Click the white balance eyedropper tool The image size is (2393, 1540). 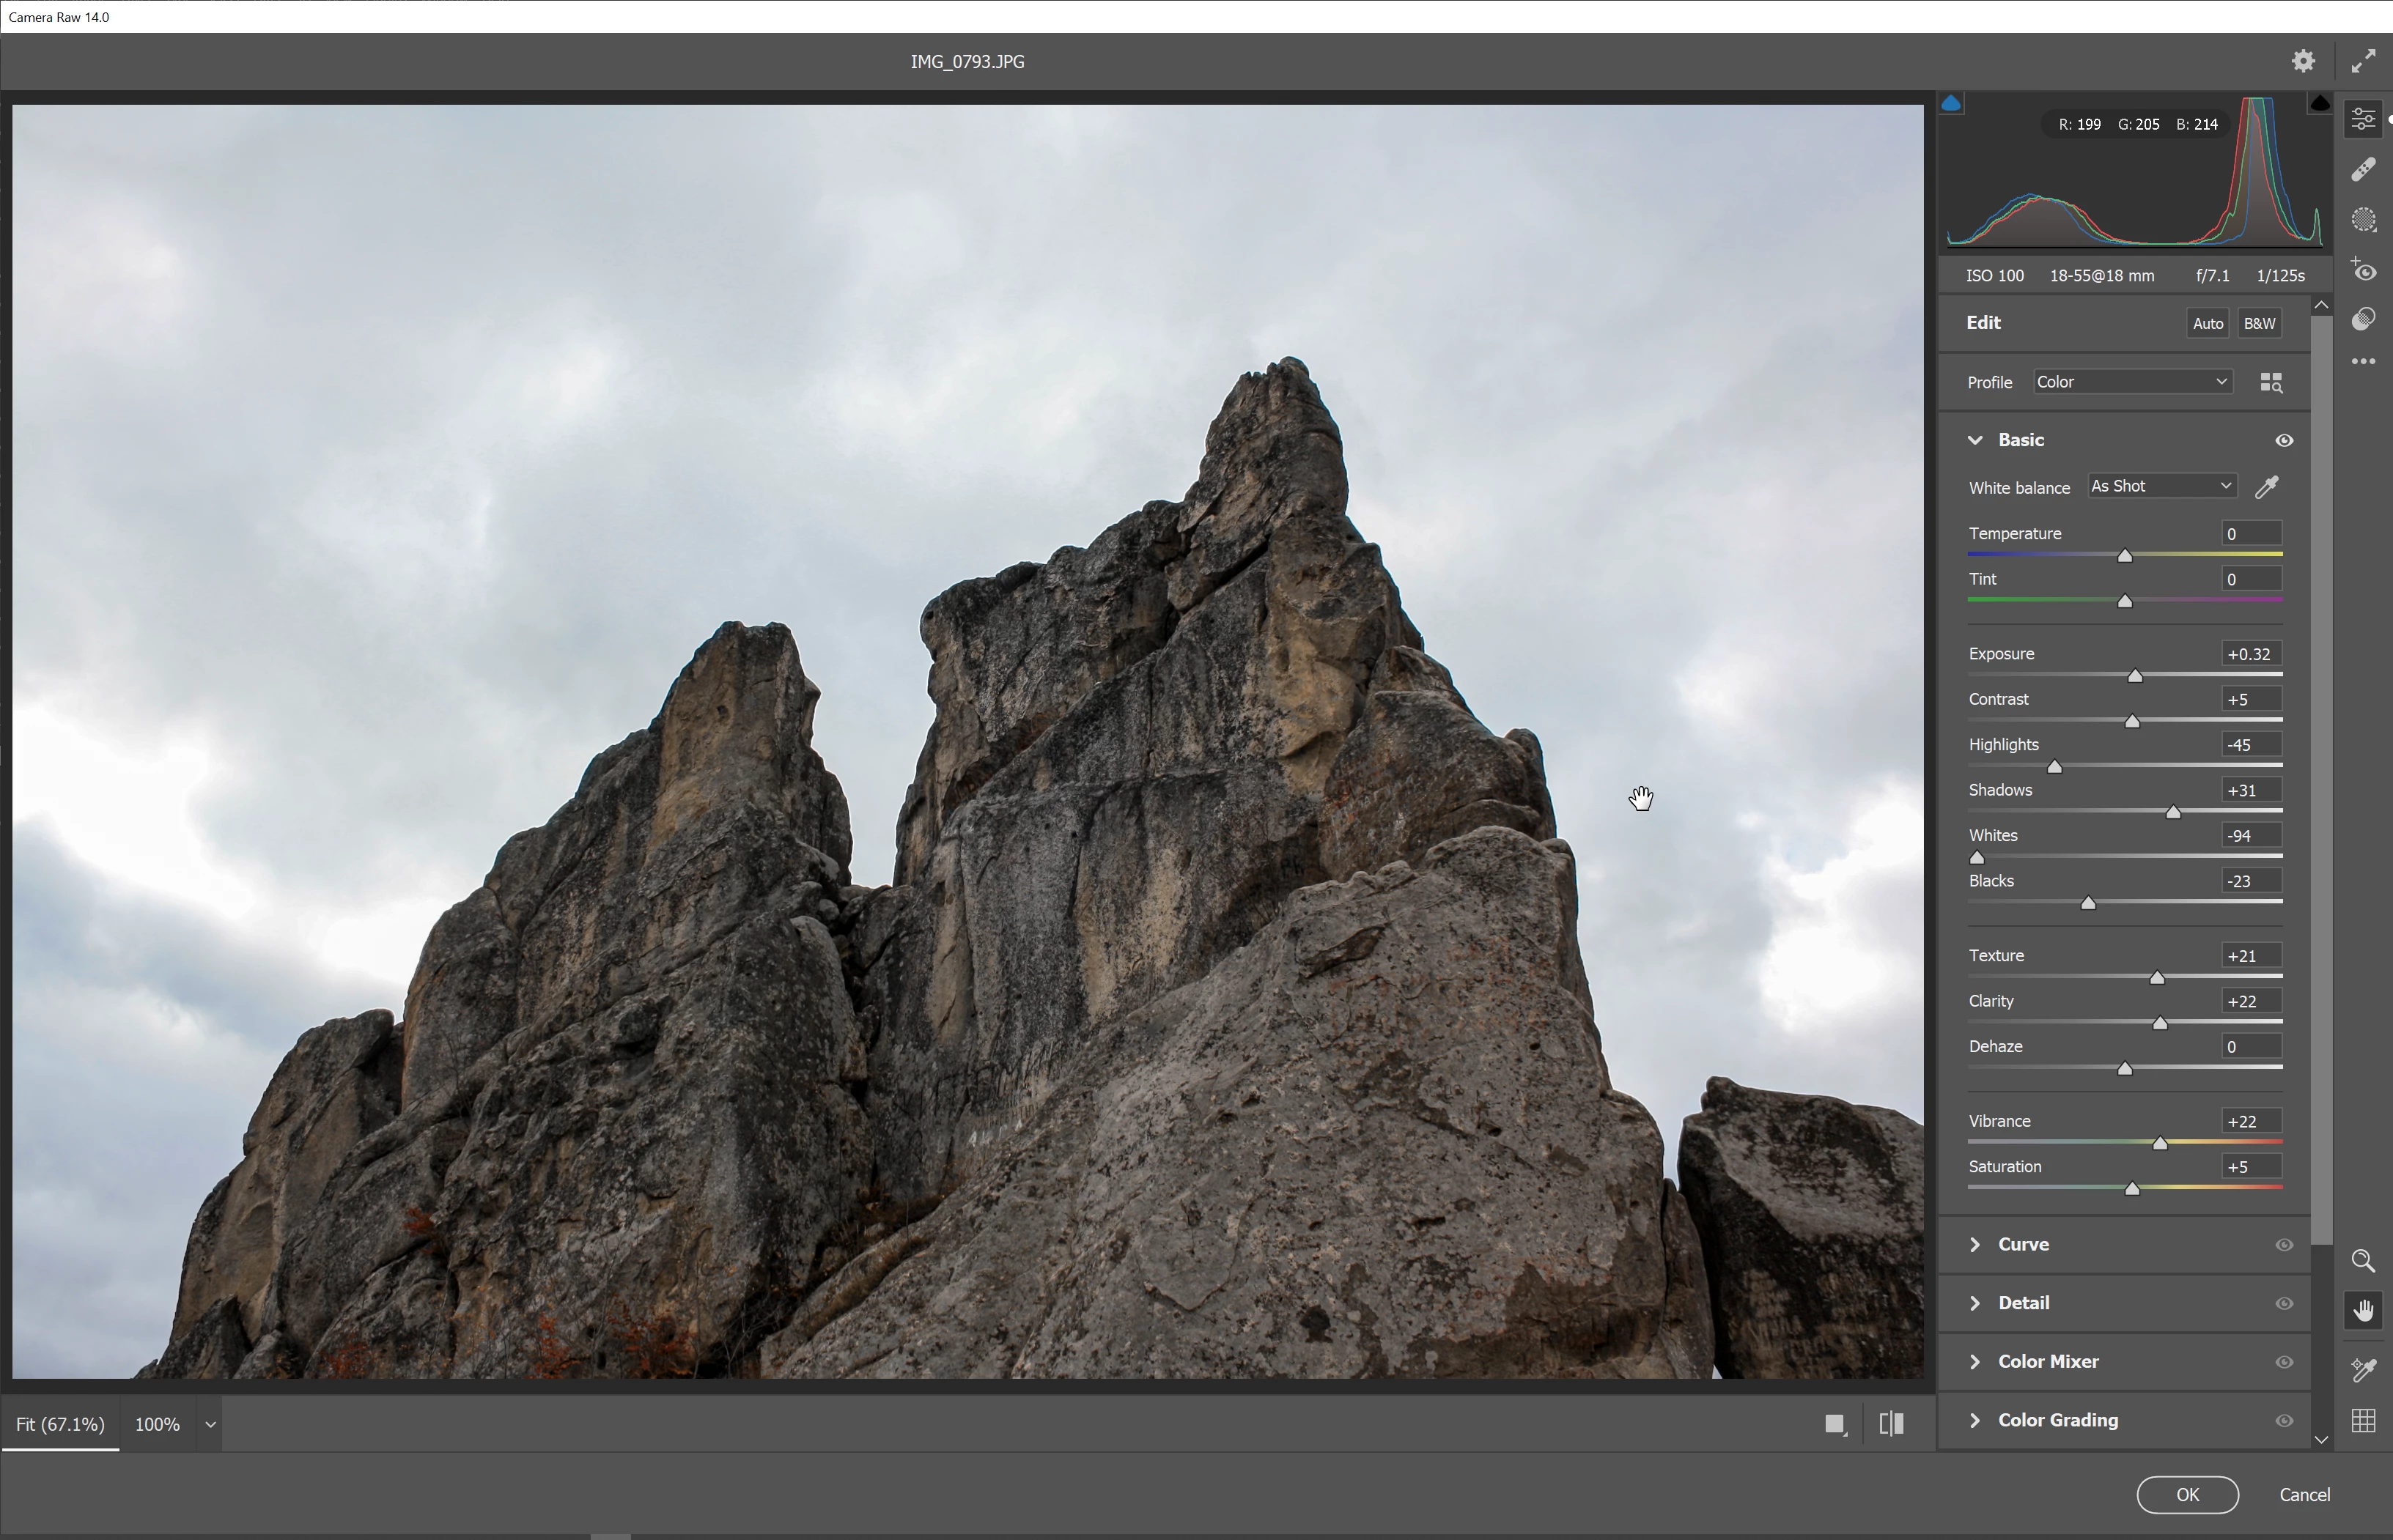tap(2267, 487)
